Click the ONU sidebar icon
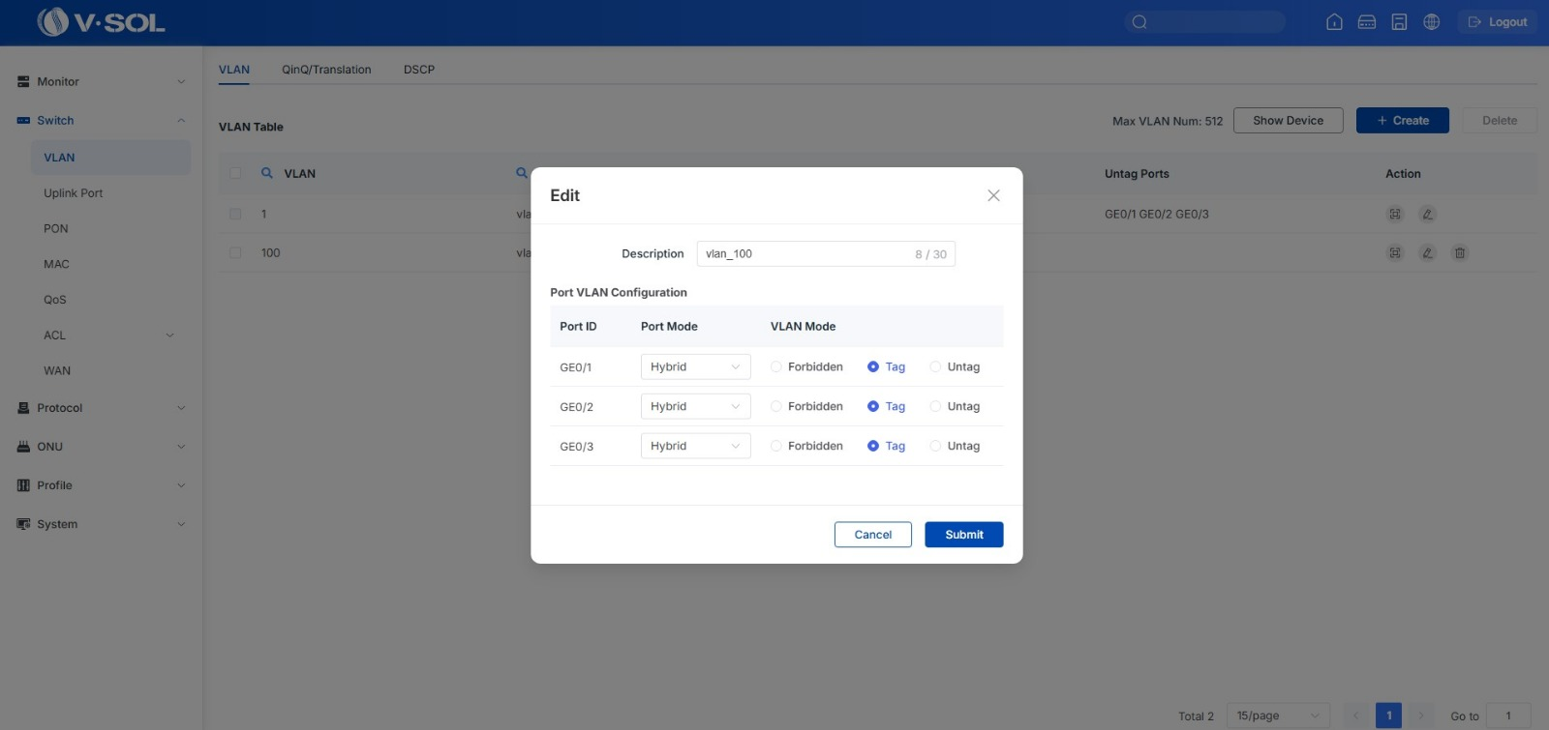 click(23, 447)
